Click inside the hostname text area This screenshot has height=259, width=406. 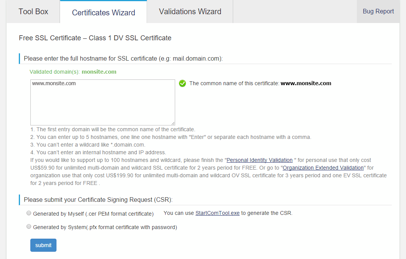(x=103, y=102)
